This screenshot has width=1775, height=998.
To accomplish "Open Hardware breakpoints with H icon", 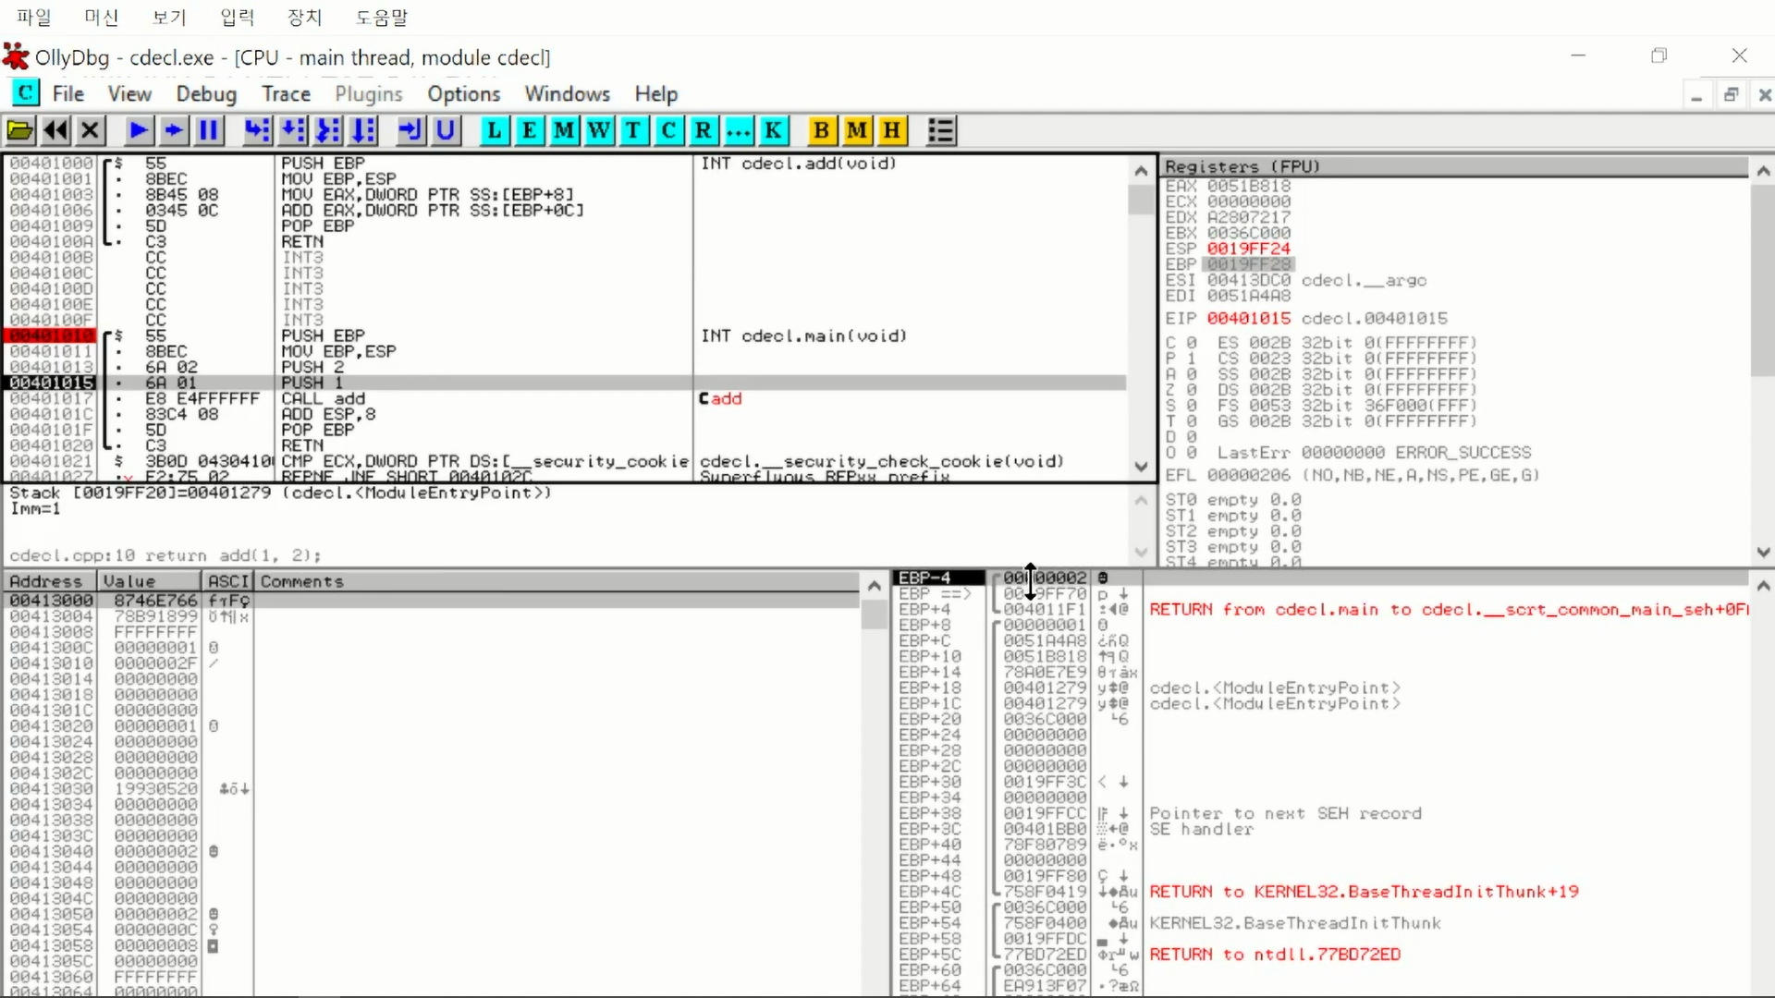I will pos(892,130).
